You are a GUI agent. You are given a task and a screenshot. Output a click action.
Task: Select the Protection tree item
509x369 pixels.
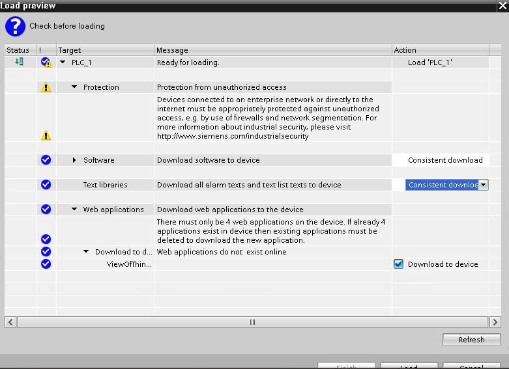click(x=101, y=87)
